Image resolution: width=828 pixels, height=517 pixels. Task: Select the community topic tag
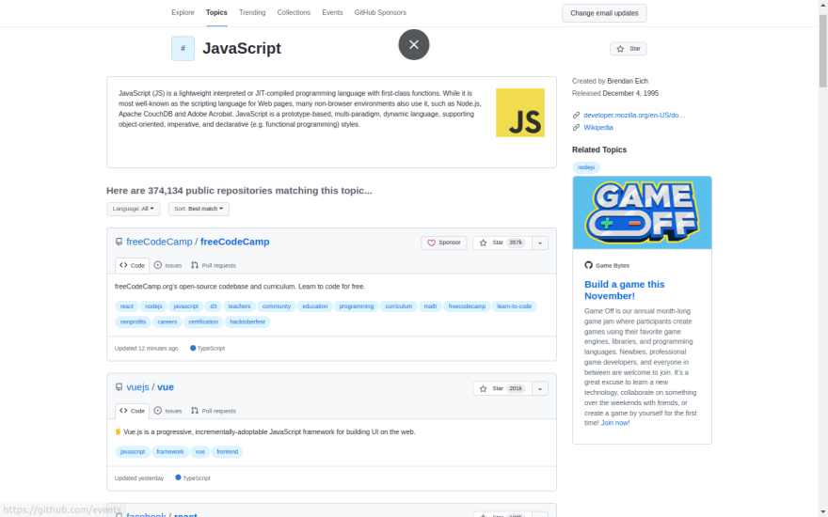277,306
